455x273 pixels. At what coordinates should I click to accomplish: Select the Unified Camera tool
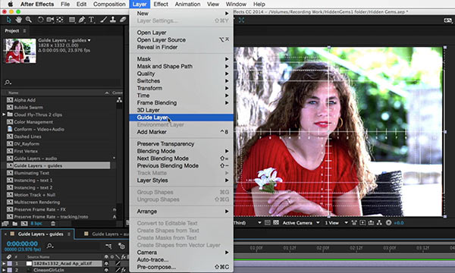point(50,20)
